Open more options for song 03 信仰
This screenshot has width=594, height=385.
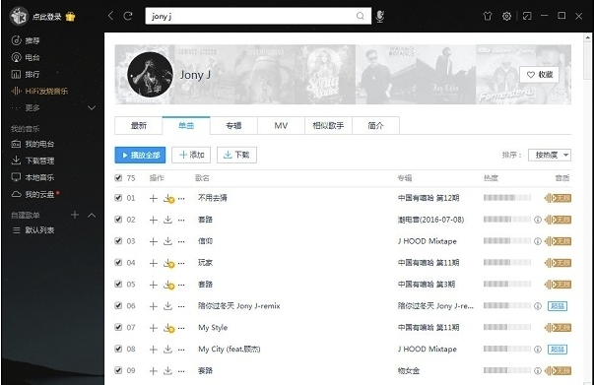click(181, 241)
